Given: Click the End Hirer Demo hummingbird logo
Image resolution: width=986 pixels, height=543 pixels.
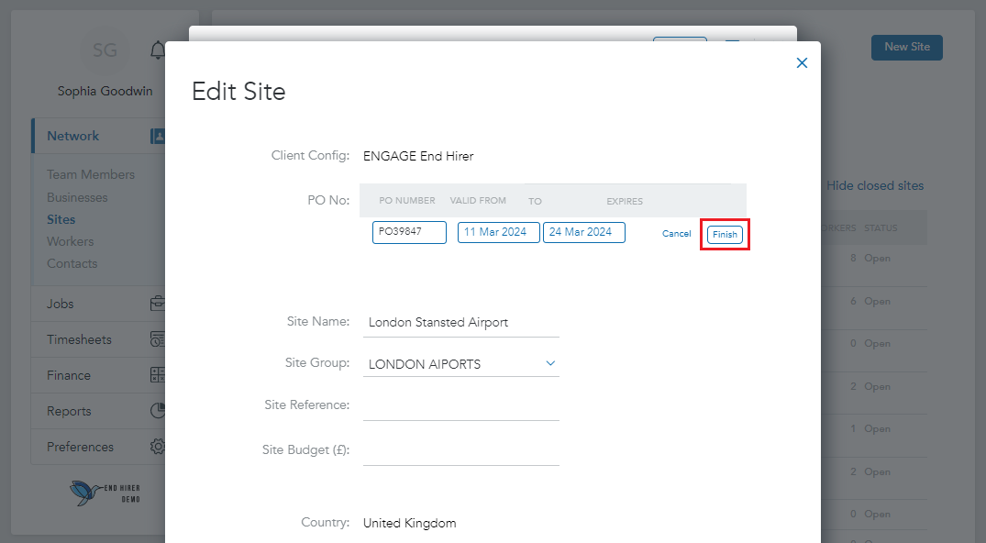Looking at the screenshot, I should pyautogui.click(x=105, y=493).
